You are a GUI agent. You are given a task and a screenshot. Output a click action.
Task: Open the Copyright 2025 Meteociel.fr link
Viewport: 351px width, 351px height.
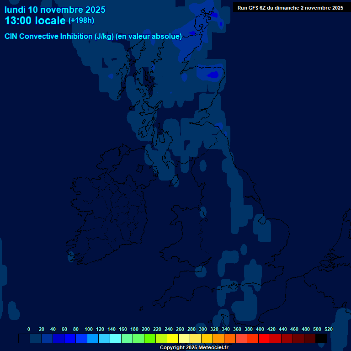click(x=194, y=347)
